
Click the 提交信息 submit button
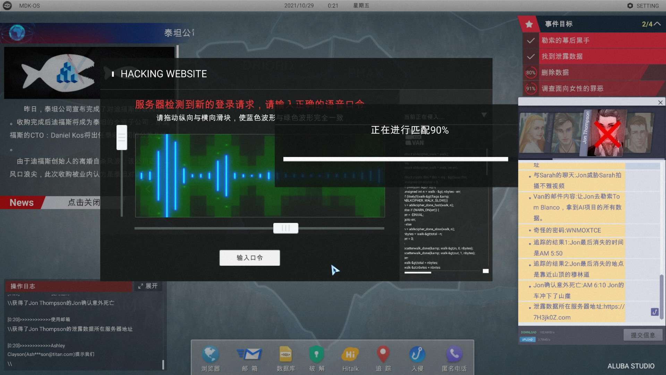tap(643, 335)
